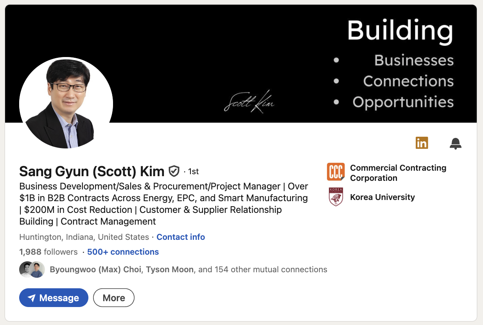This screenshot has width=483, height=325.
Task: Click the gold LinkedIn premium badge icon
Action: pos(422,143)
